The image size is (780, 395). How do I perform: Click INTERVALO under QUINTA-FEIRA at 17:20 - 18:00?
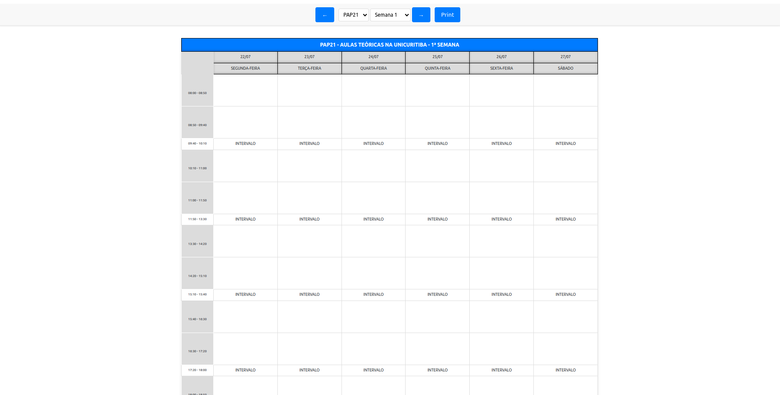tap(437, 370)
